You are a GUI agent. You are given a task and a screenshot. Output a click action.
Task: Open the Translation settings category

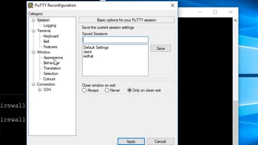(52, 68)
